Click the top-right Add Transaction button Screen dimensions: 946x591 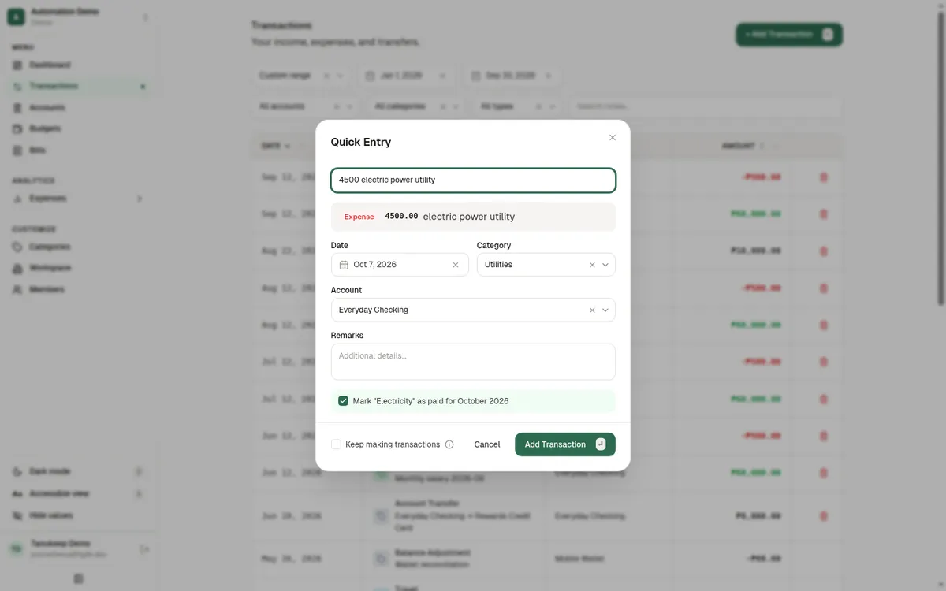tap(789, 35)
